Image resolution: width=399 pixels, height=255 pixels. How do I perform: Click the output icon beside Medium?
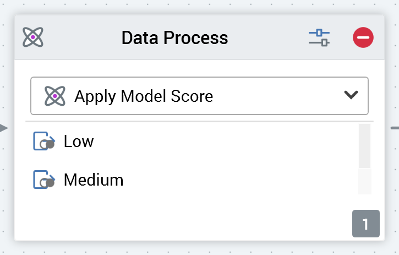click(44, 180)
